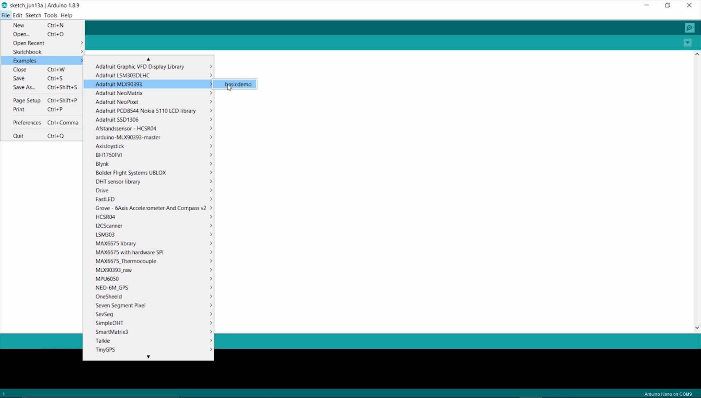701x398 pixels.
Task: Open the File menu
Action: (5, 15)
